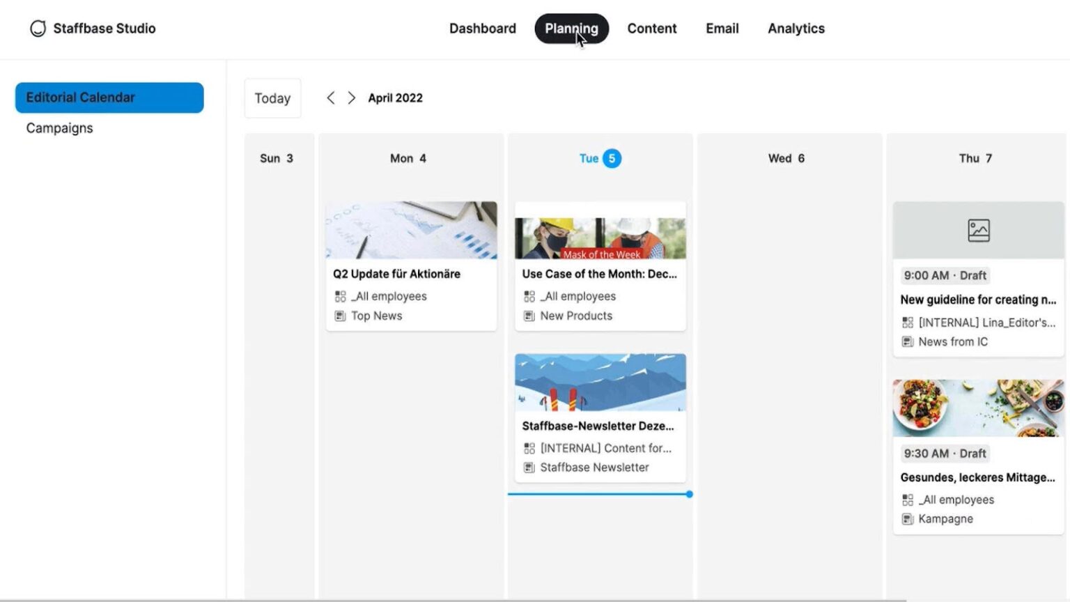Screen dimensions: 1070x602
Task: Click the Staffbase Newsletter channel icon
Action: [x=529, y=468]
